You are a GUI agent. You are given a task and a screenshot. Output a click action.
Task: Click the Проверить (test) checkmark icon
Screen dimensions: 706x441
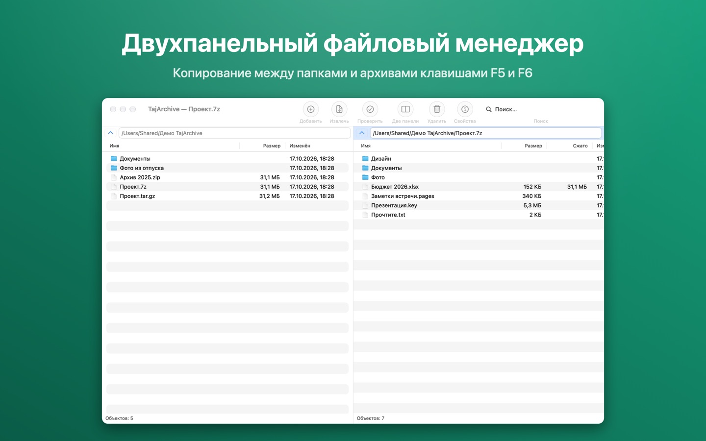coord(370,109)
